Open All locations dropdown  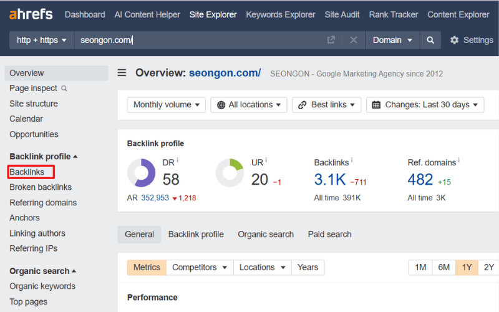[249, 105]
